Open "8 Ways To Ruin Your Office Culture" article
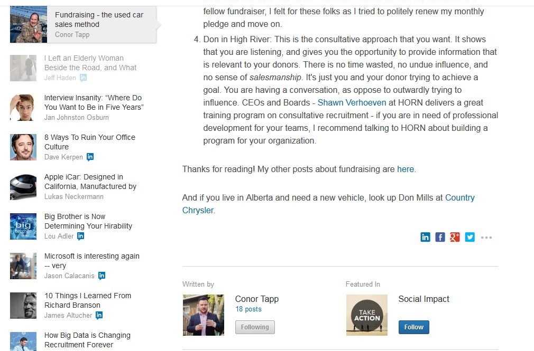This screenshot has height=351, width=534. [89, 142]
